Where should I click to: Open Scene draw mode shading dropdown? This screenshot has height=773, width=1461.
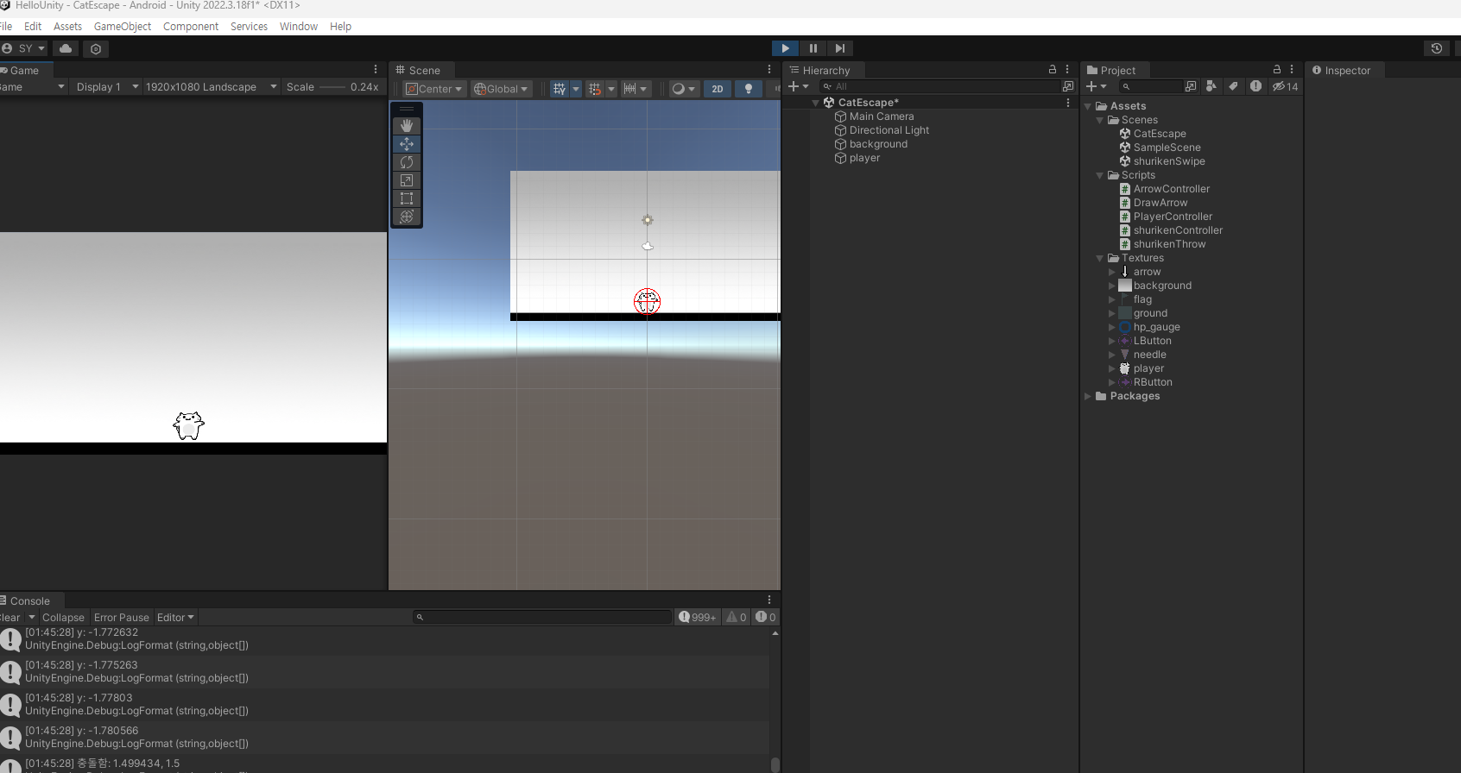click(683, 89)
